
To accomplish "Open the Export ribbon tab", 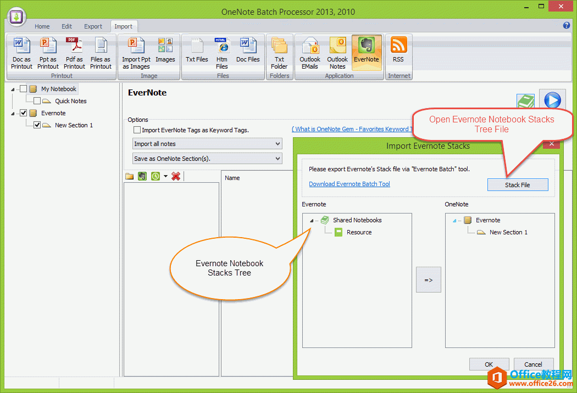I will 93,26.
